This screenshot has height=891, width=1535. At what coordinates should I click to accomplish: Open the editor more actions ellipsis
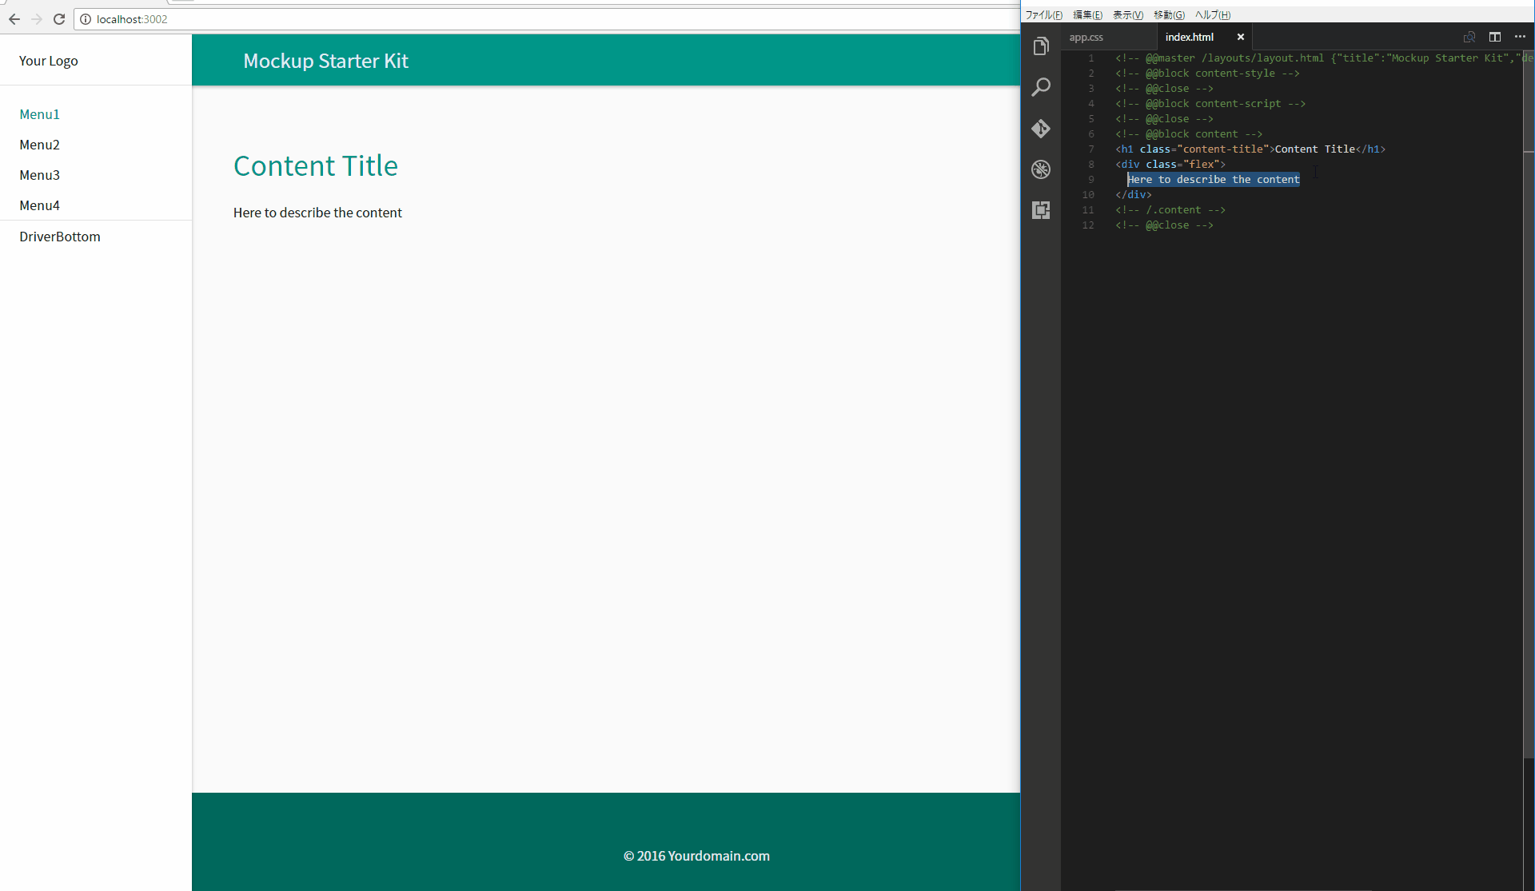[x=1520, y=37]
